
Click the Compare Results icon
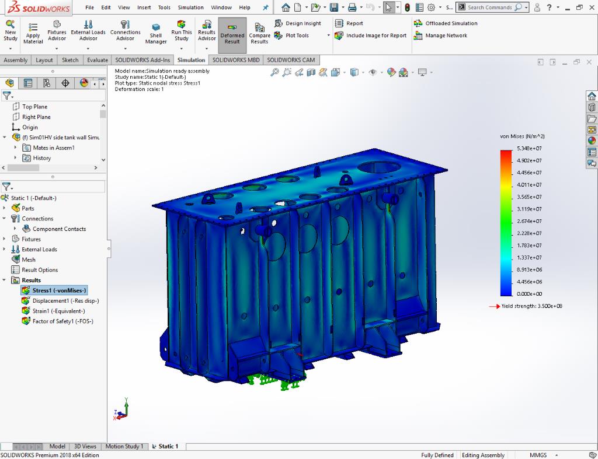[x=259, y=33]
